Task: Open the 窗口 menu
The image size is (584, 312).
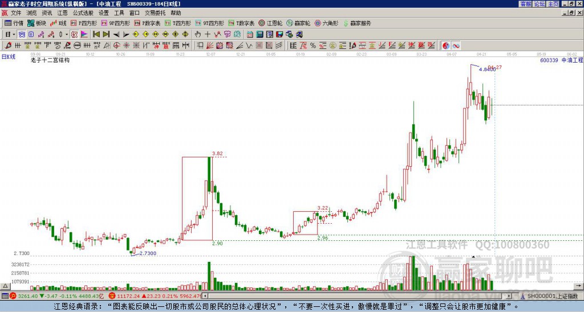Action: pyautogui.click(x=135, y=13)
